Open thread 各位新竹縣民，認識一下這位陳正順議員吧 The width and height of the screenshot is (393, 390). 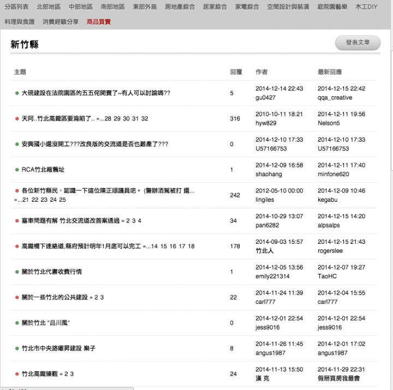pos(108,190)
